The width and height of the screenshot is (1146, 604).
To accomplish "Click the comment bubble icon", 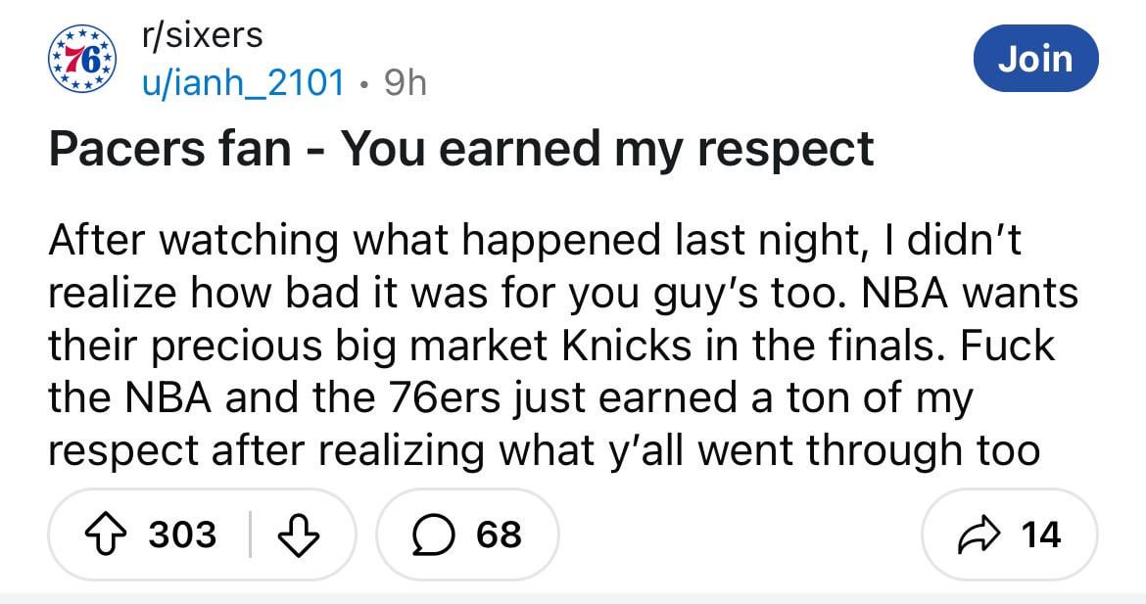I will click(x=432, y=534).
